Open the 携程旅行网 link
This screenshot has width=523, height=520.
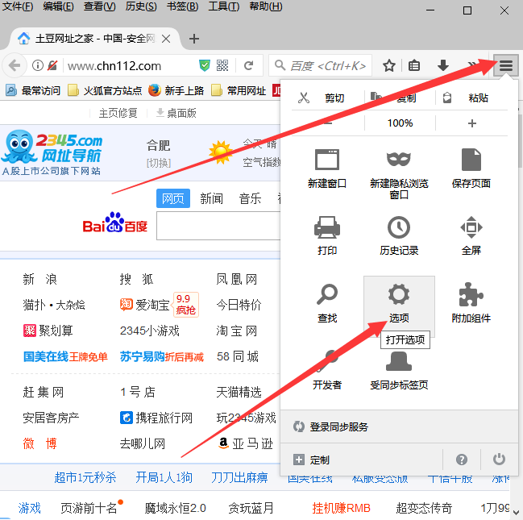156,418
